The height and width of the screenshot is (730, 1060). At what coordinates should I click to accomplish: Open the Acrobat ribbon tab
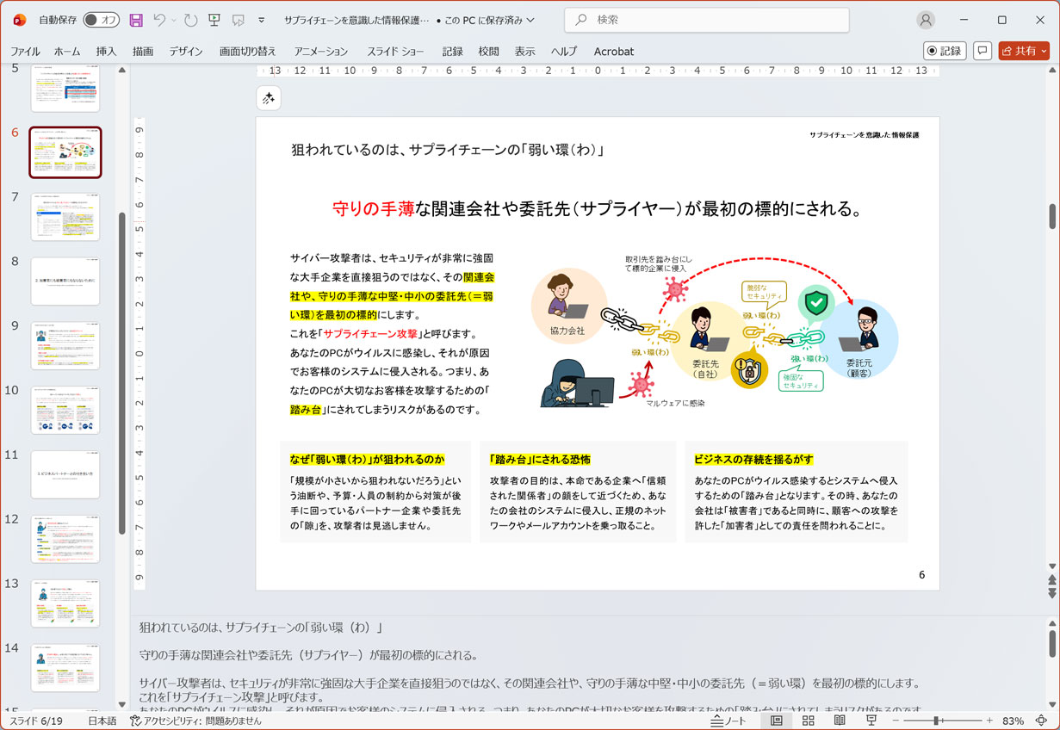(x=613, y=51)
